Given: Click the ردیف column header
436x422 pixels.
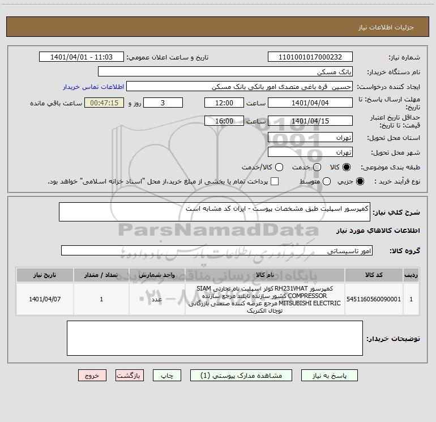Looking at the screenshot, I should 411,275.
